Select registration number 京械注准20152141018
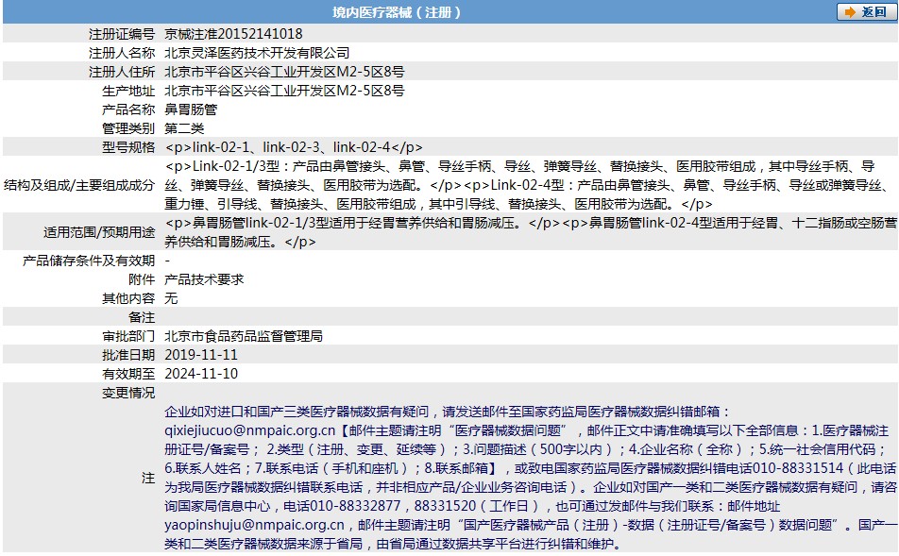Image resolution: width=899 pixels, height=556 pixels. [x=233, y=34]
